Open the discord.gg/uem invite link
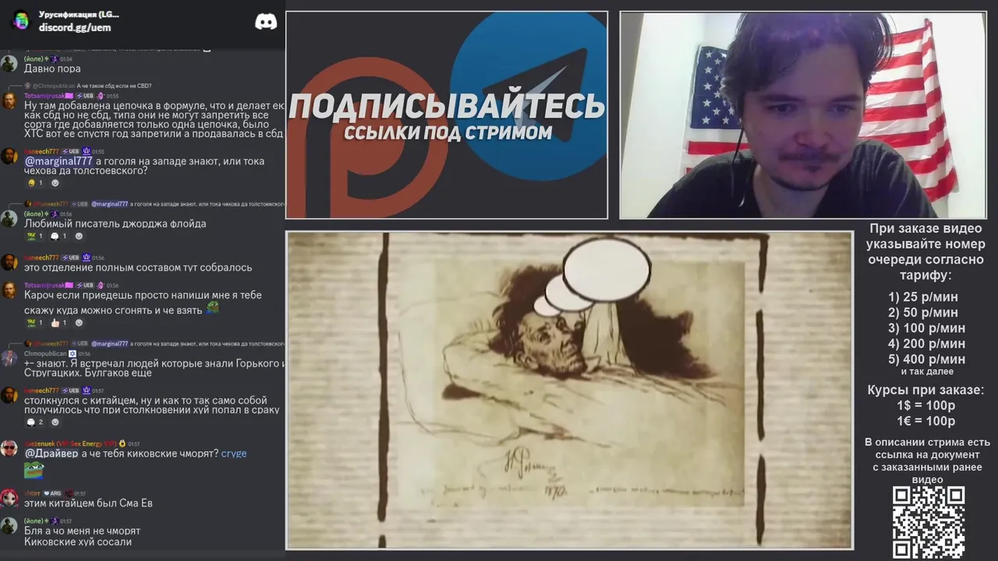Image resolution: width=998 pixels, height=561 pixels. (75, 27)
